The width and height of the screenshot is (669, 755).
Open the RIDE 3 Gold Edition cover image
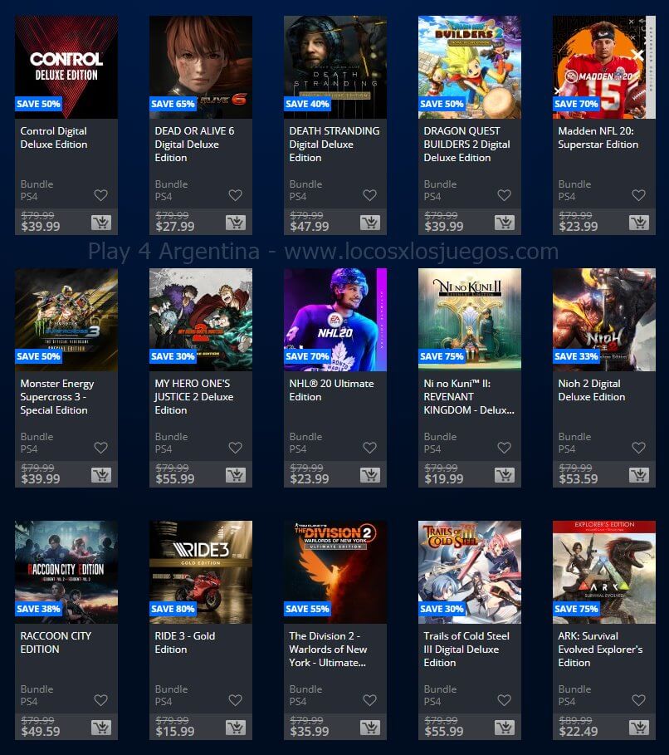pos(201,572)
